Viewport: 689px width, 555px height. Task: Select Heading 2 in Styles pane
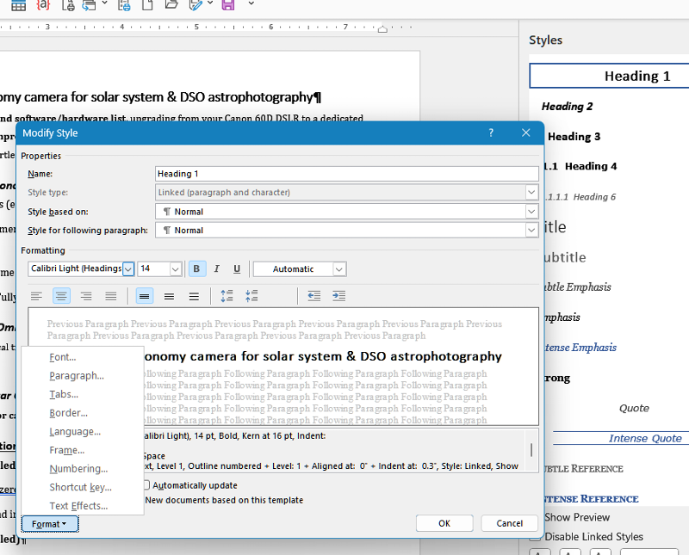(x=567, y=106)
